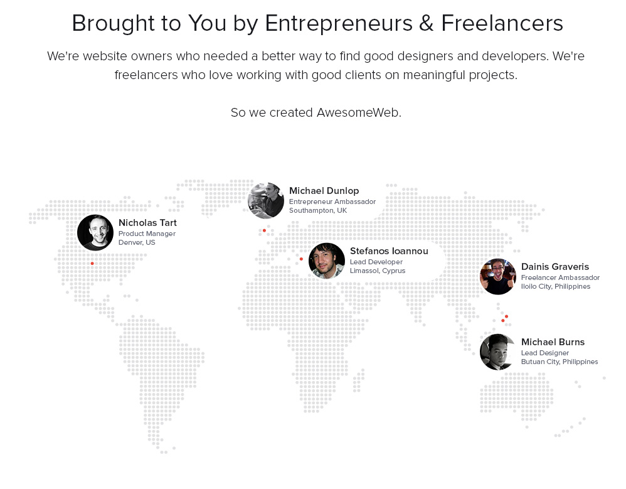Viewport: 626px width, 489px height.
Task: Click lower red dot in Philippines
Action: point(502,321)
